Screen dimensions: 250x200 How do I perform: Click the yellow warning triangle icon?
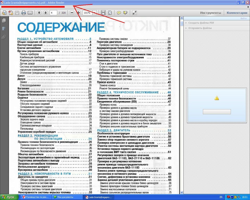point(217,98)
